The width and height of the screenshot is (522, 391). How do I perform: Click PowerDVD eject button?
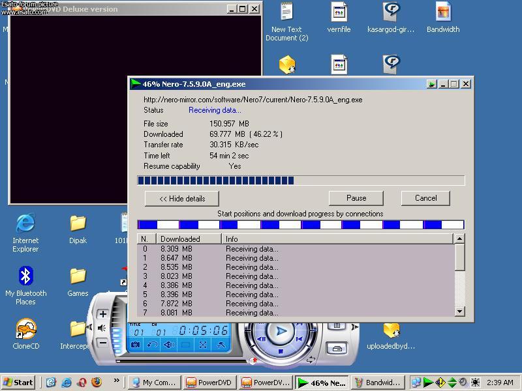(x=337, y=349)
